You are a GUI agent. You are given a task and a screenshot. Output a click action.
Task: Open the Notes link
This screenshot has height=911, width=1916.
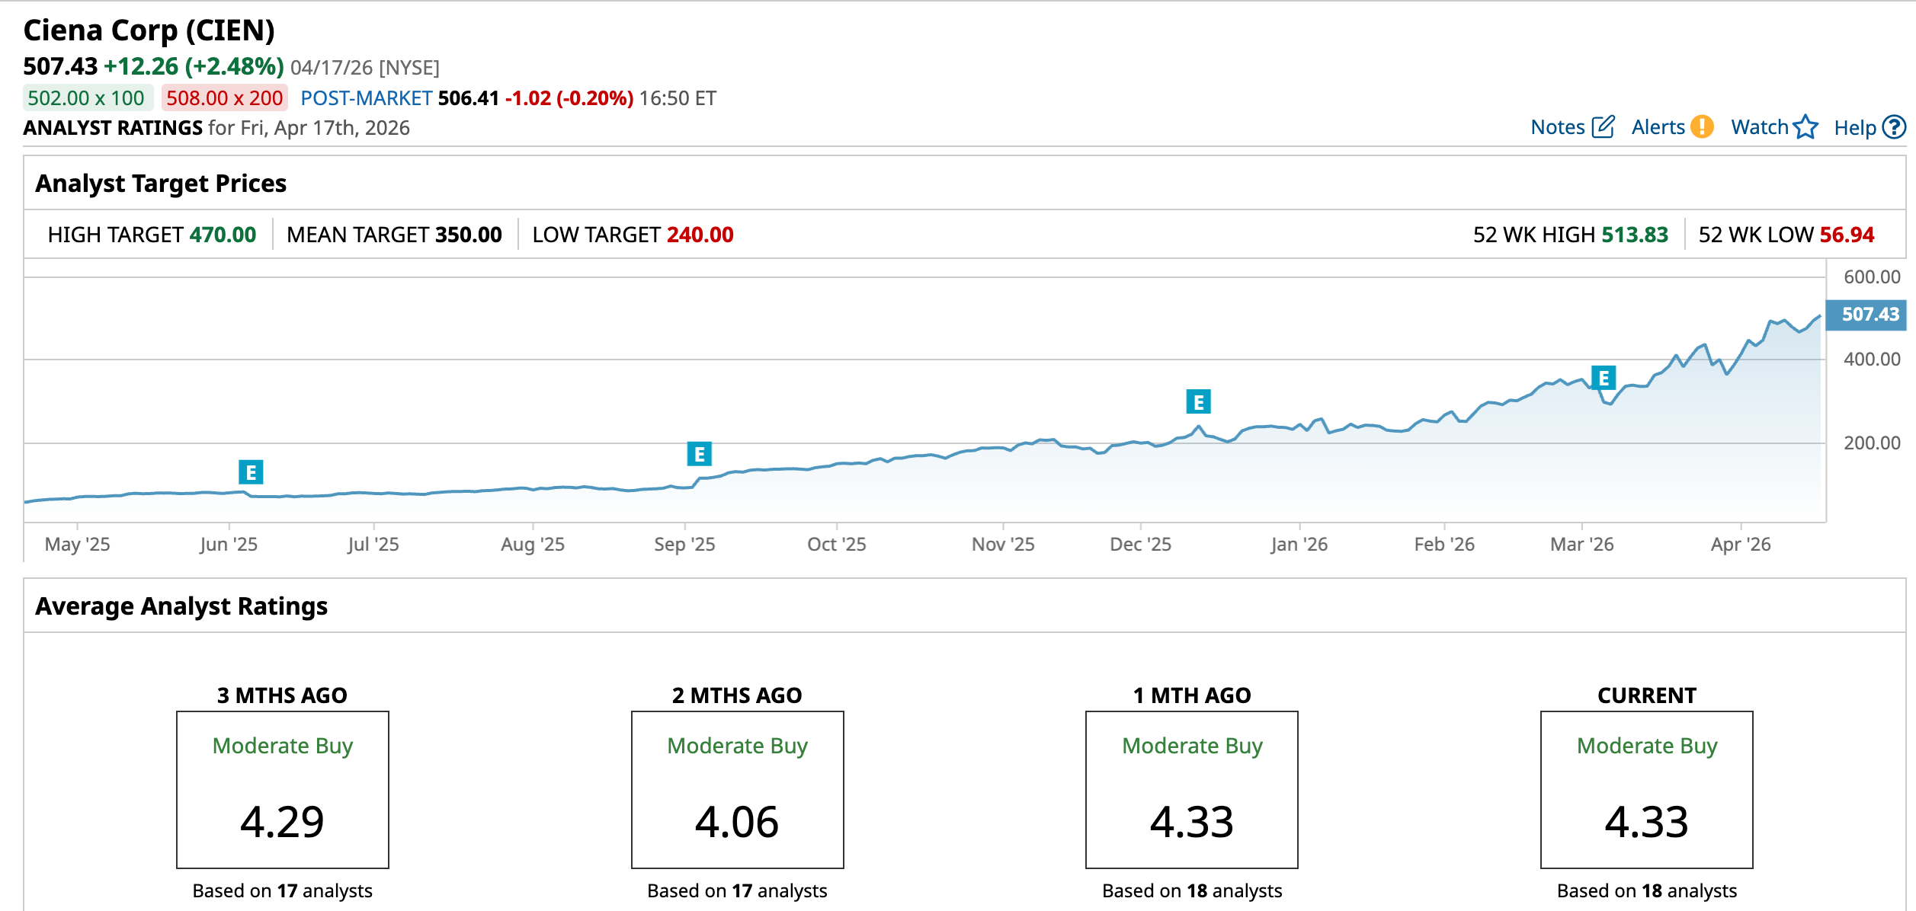point(1557,127)
